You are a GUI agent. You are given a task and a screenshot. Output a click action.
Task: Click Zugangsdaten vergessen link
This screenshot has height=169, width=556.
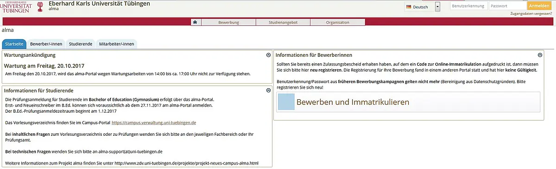[x=531, y=14]
